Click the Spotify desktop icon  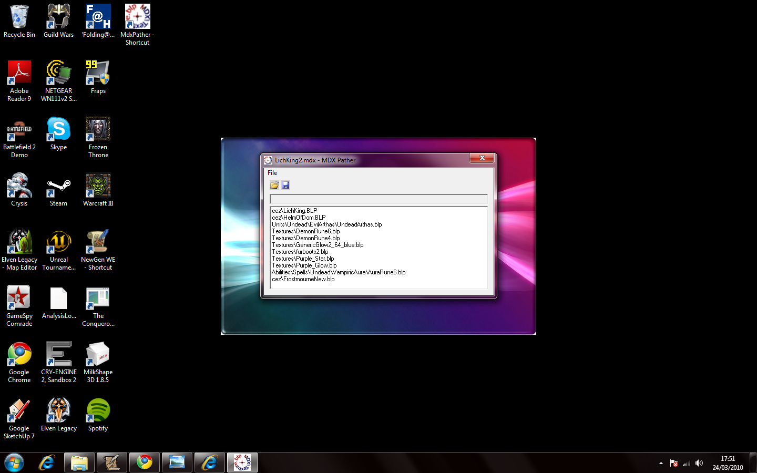98,415
